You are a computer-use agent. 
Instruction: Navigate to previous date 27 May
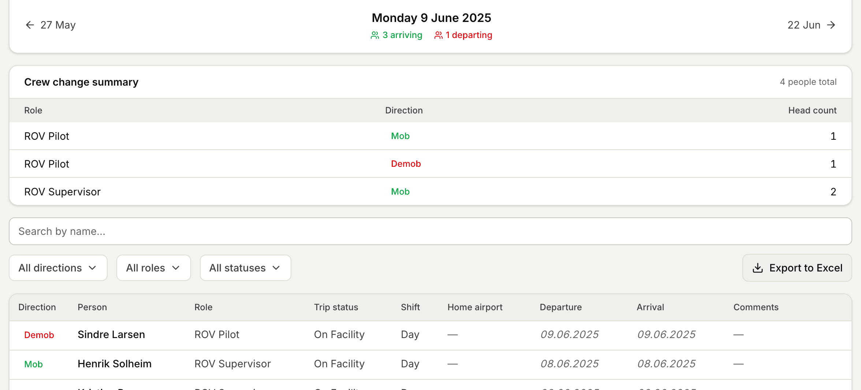51,25
